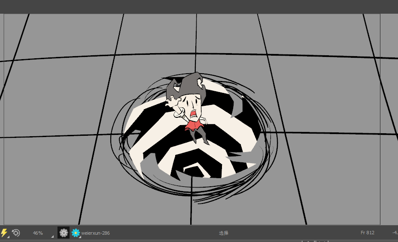
Task: Click the lightning bolt view options icon
Action: [x=4, y=233]
